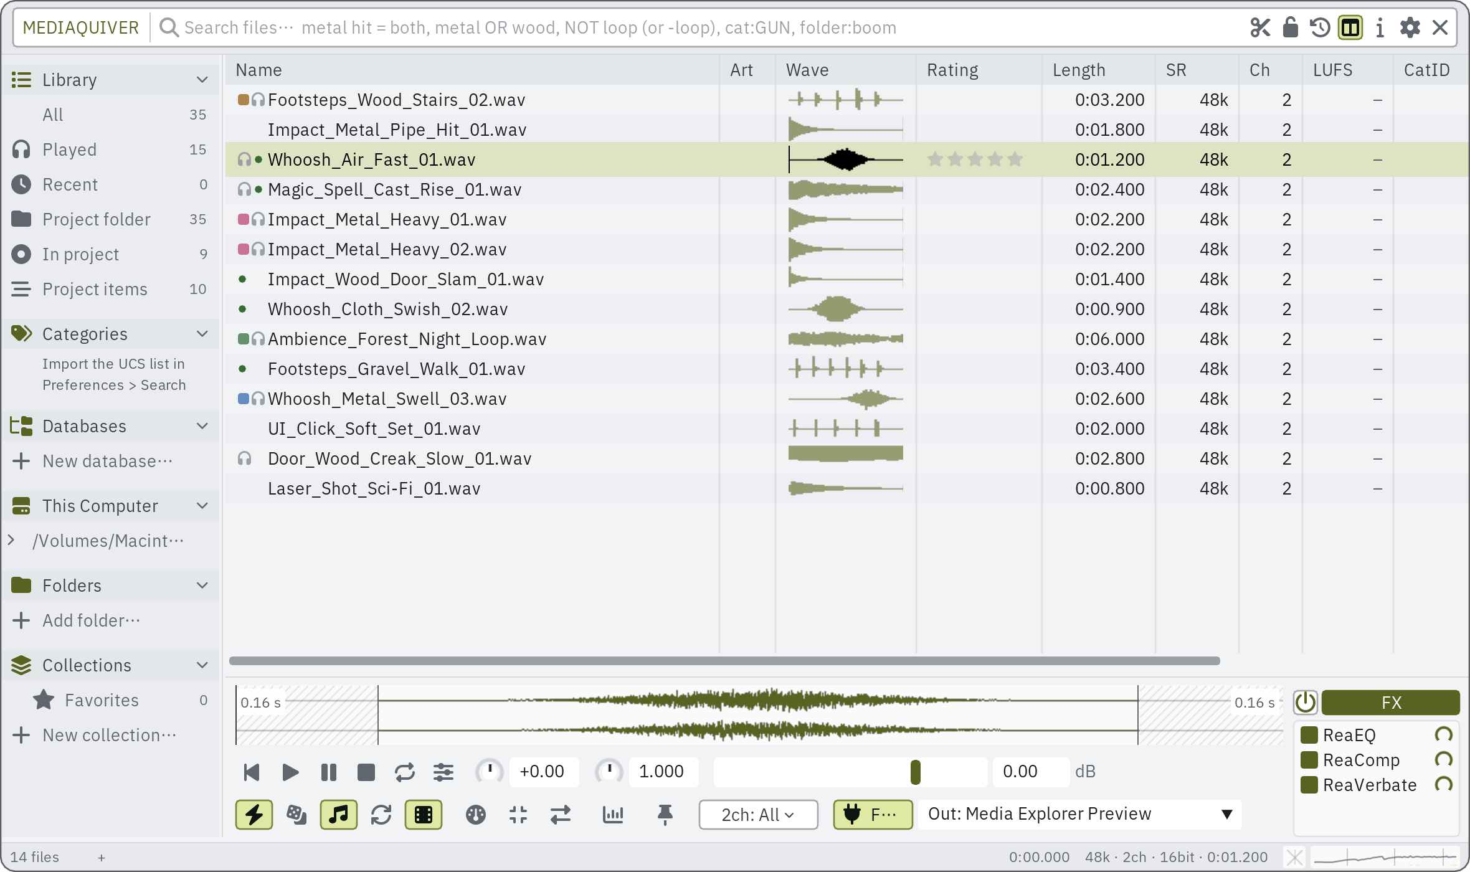Toggle the music note button

click(339, 815)
